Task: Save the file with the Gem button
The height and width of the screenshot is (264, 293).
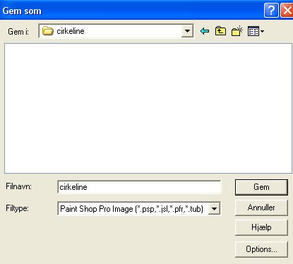Action: pos(261,187)
